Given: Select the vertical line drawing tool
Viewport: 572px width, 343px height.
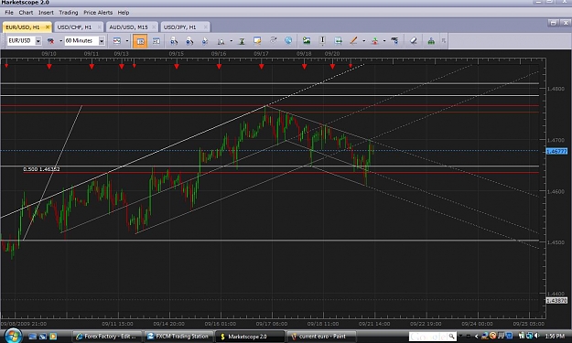Looking at the screenshot, I should click(322, 41).
